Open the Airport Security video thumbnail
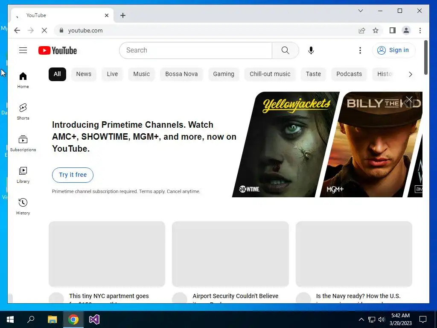 [x=230, y=254]
